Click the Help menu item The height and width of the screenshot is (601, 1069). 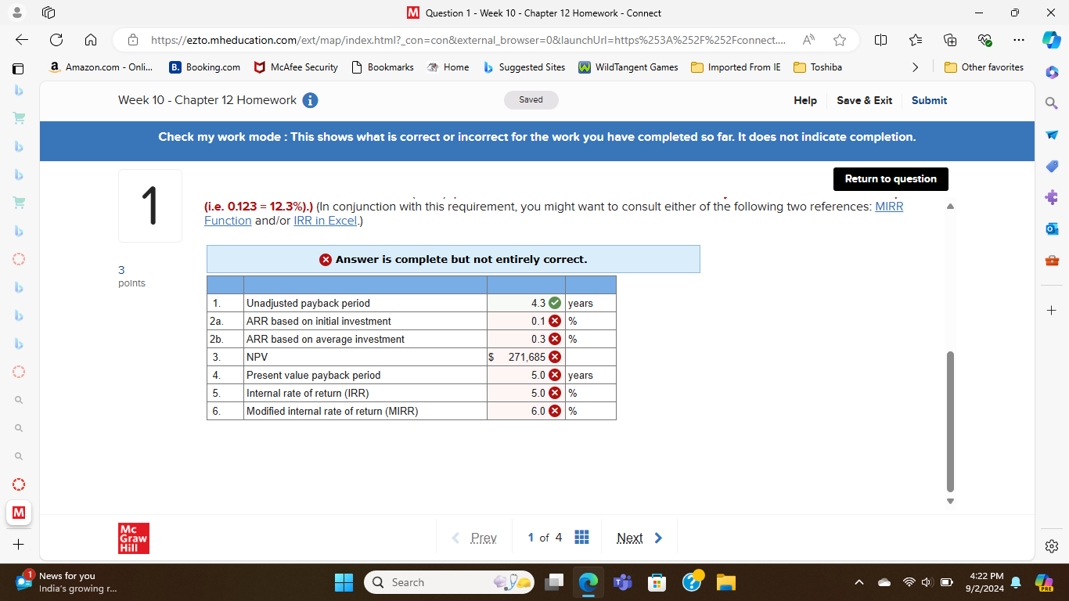[805, 100]
